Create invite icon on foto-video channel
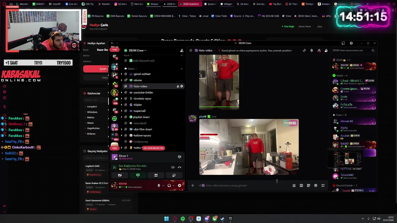 point(178,86)
